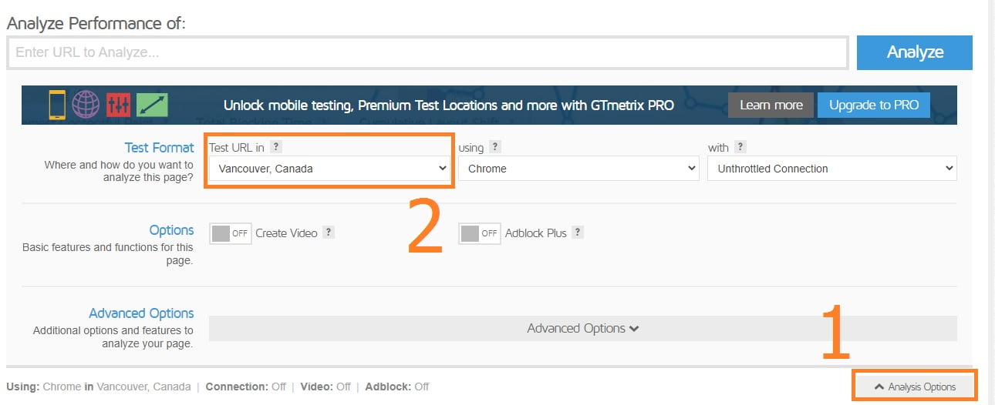
Task: Click the help icon next to Adblock Plus
Action: [578, 233]
